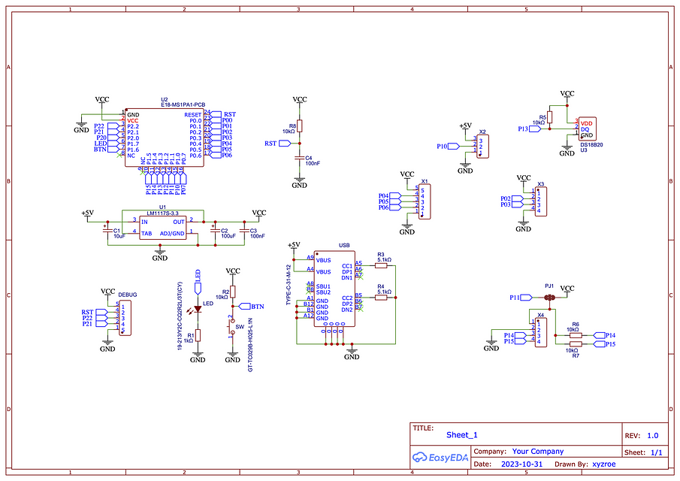
Task: Select the X1 five-pin connector body
Action: (425, 201)
